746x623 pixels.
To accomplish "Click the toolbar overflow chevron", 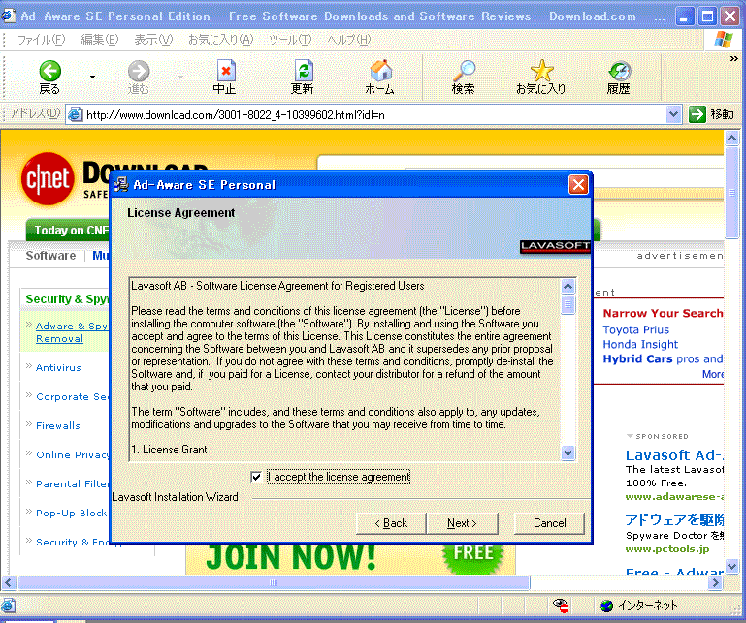I will tap(733, 59).
